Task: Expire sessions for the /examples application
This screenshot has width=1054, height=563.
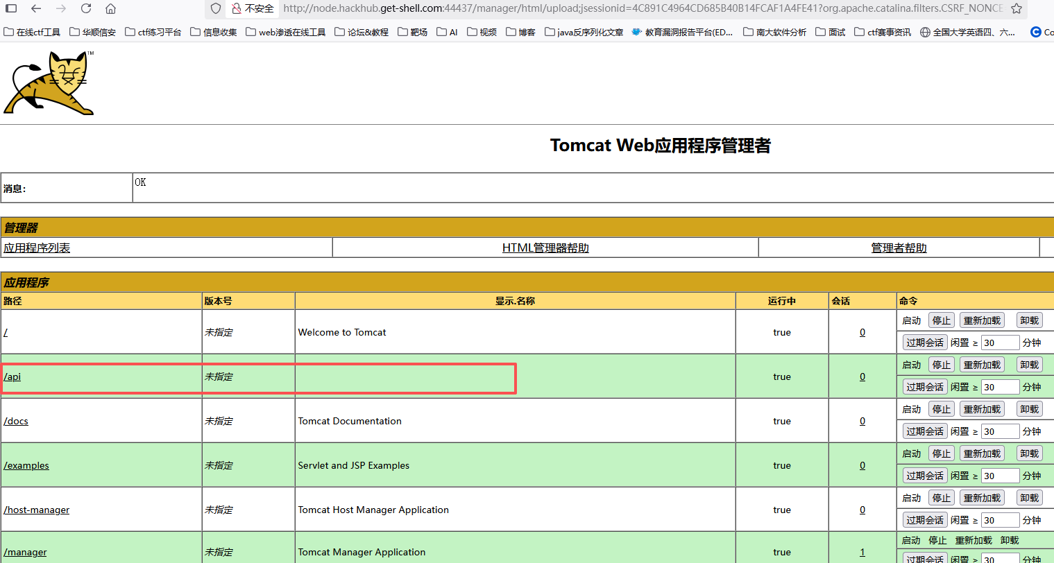Action: pyautogui.click(x=925, y=476)
